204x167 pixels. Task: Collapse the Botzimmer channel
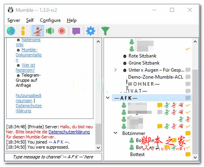pyautogui.click(x=115, y=133)
